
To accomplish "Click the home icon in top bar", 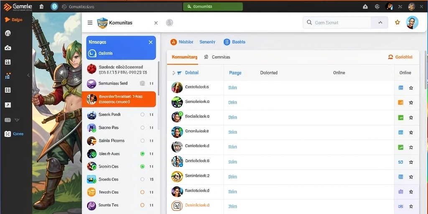I will click(x=41, y=7).
